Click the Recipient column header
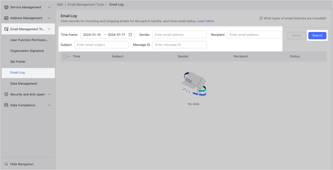The image size is (333, 170). tap(241, 56)
